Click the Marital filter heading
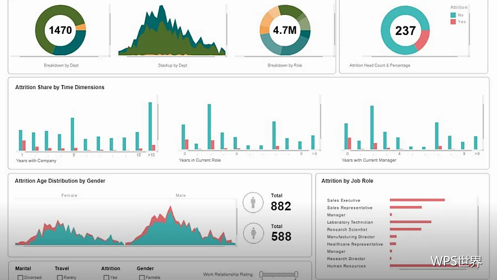The height and width of the screenshot is (280, 497). 23,268
